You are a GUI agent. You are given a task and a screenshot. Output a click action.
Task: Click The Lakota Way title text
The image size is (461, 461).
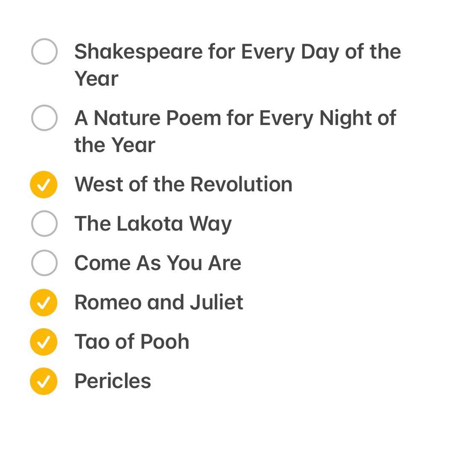tap(153, 223)
